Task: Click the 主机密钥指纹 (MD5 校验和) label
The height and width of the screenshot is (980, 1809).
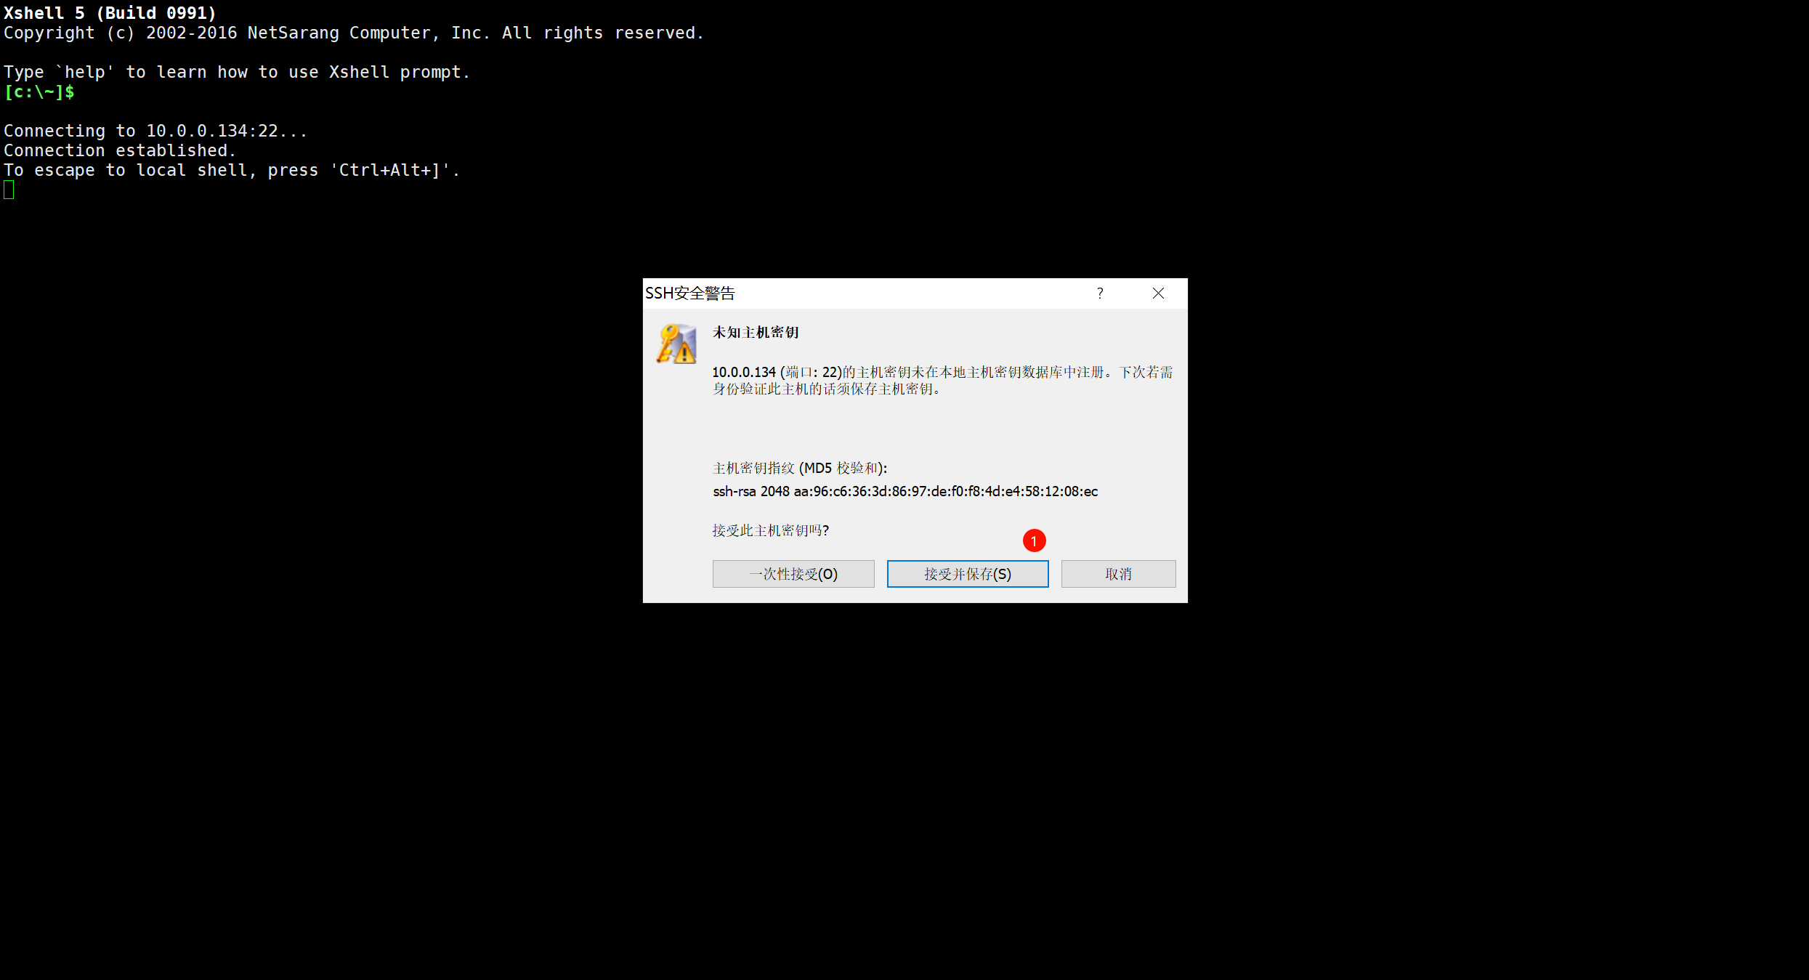Action: click(799, 468)
